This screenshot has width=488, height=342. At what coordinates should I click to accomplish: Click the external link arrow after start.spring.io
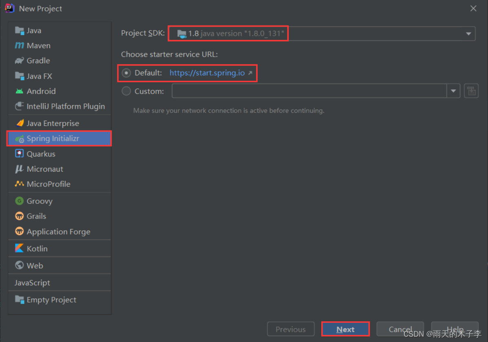pyautogui.click(x=250, y=73)
